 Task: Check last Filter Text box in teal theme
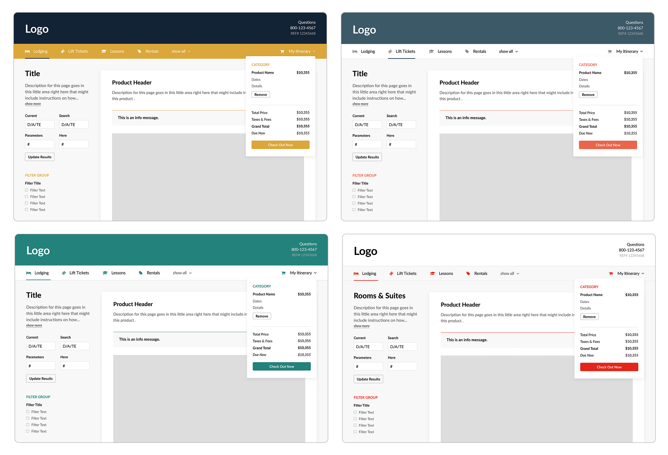[x=28, y=431]
